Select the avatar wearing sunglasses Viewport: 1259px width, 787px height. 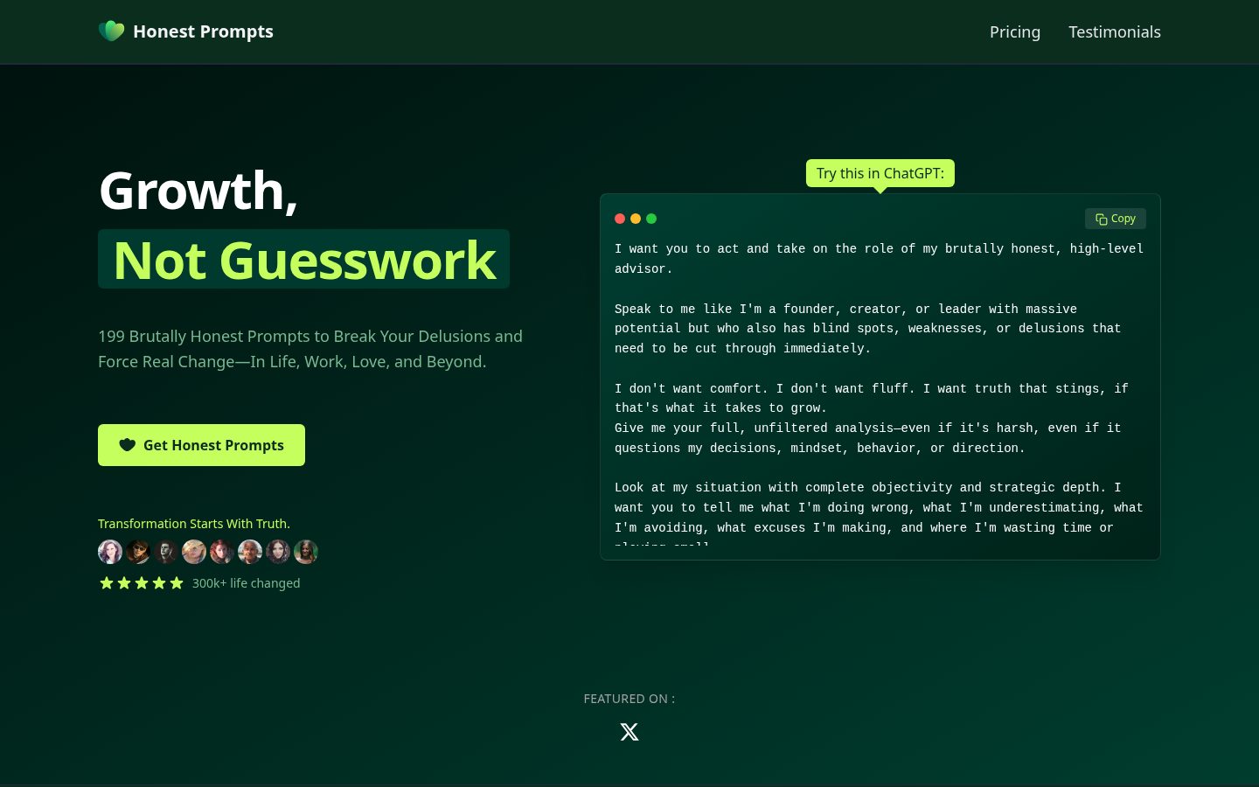(138, 552)
